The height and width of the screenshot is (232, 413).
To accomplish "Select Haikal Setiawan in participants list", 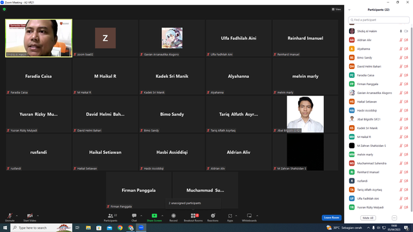I will [x=379, y=102].
